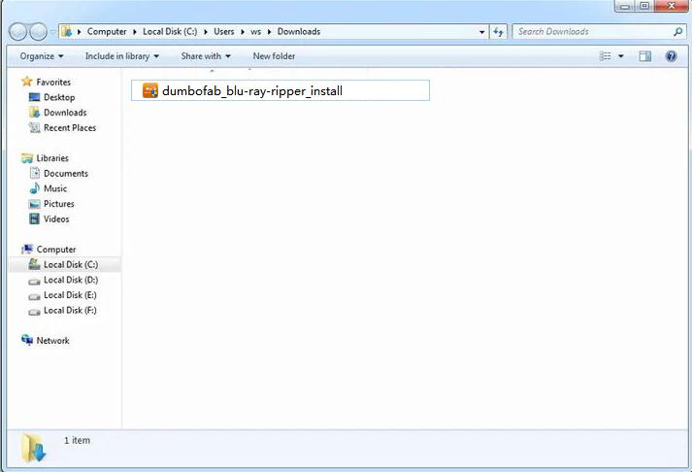
Task: Expand the address bar history dropdown
Action: tap(482, 32)
